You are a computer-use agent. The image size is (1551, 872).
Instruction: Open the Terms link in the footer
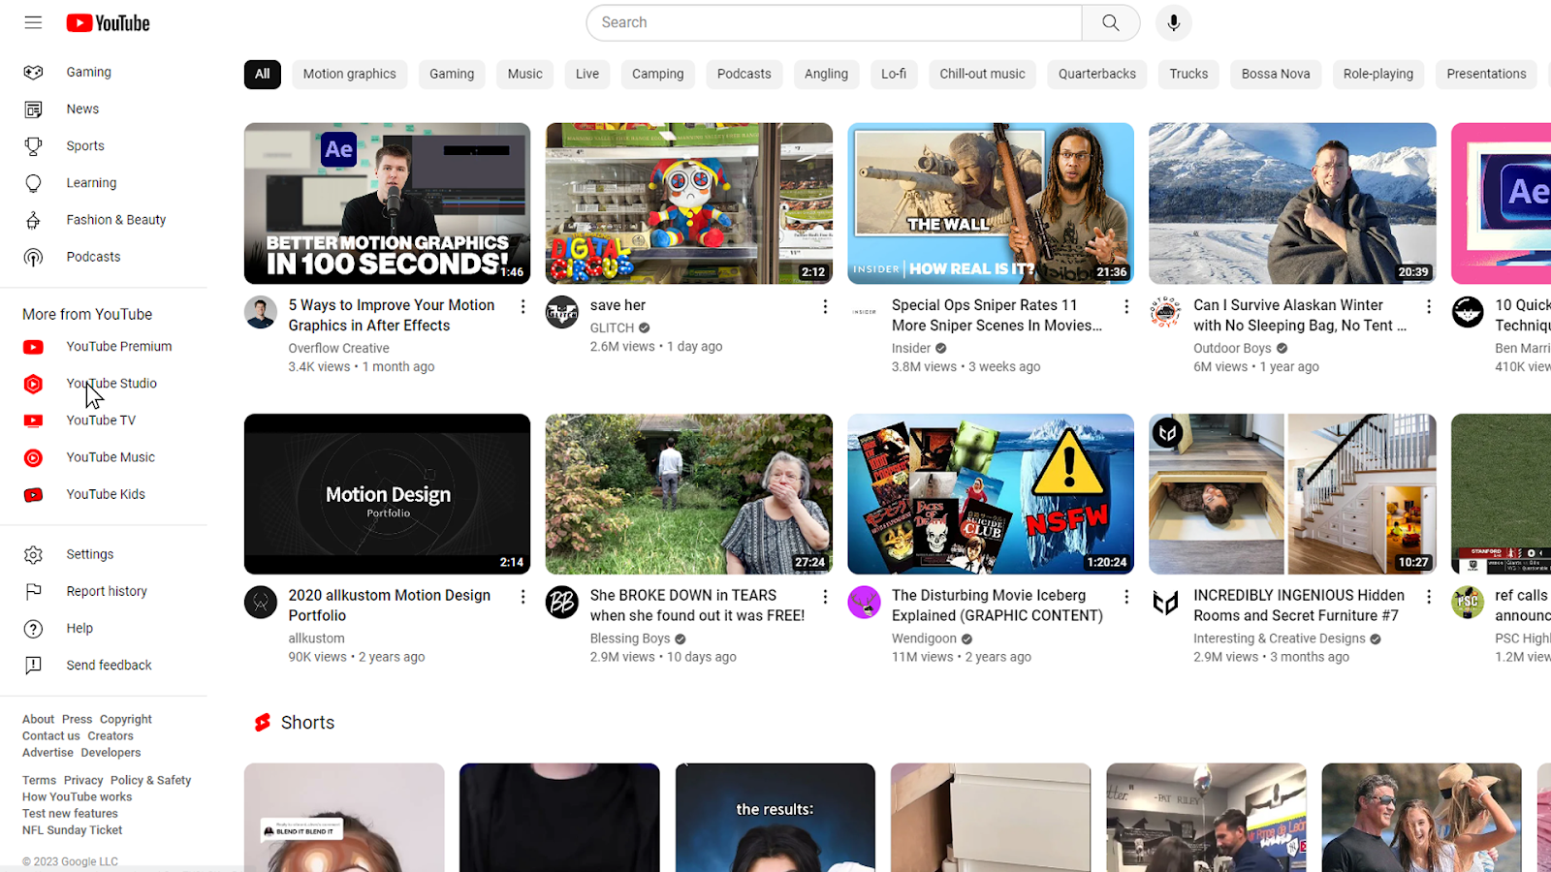pyautogui.click(x=38, y=779)
